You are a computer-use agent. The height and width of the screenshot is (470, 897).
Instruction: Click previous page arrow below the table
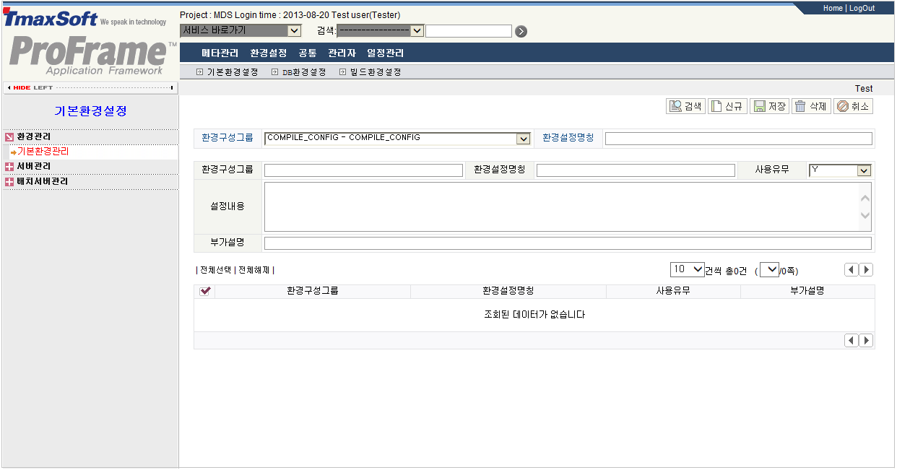(851, 340)
